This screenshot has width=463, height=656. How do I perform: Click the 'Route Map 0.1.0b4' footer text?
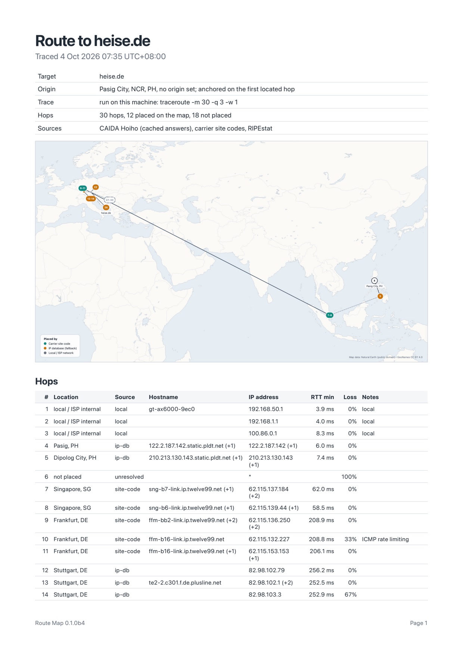[60, 623]
